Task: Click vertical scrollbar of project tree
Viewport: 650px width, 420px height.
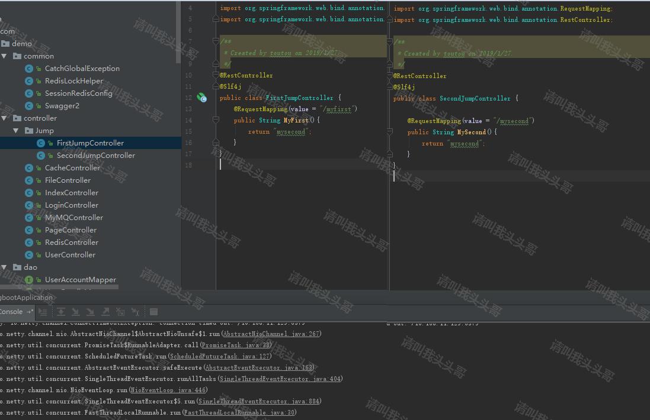Action: click(x=178, y=33)
